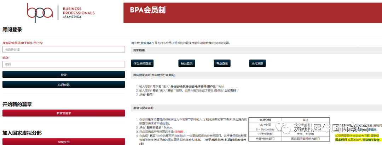Click the 新章节要求说明 section header
The width and height of the screenshot is (382, 145).
click(x=256, y=108)
